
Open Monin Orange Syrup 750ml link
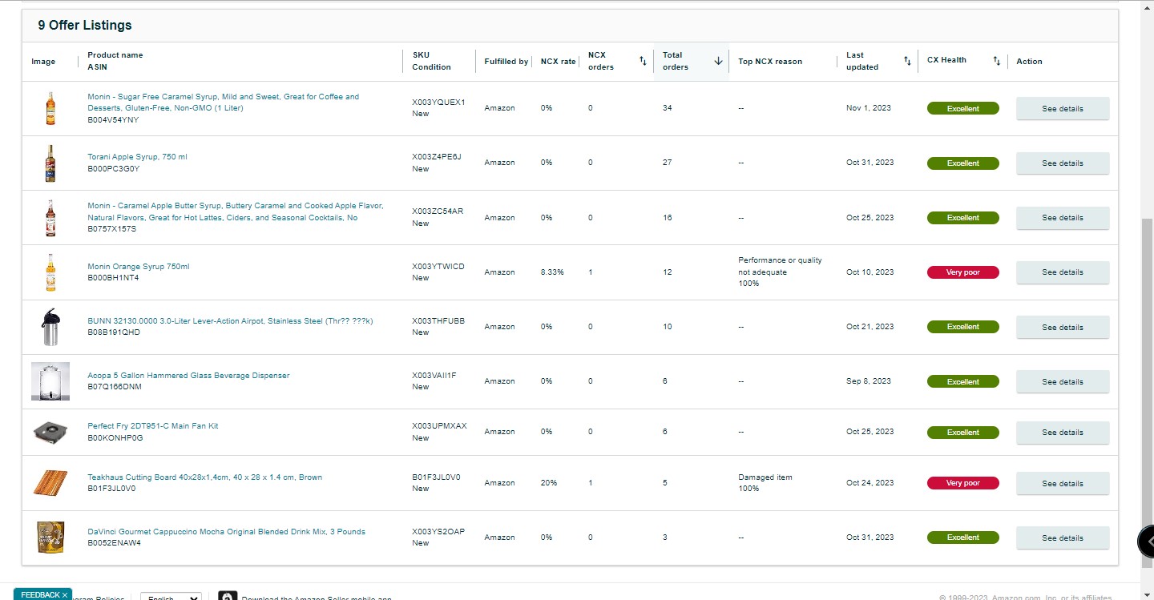139,267
